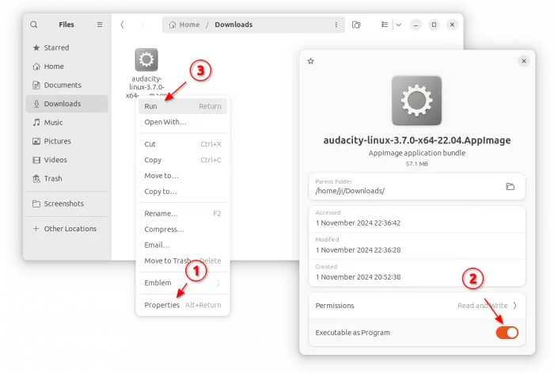Click the Modified date 1 November 2024 22:36:28
This screenshot has height=373, width=554.
(358, 250)
